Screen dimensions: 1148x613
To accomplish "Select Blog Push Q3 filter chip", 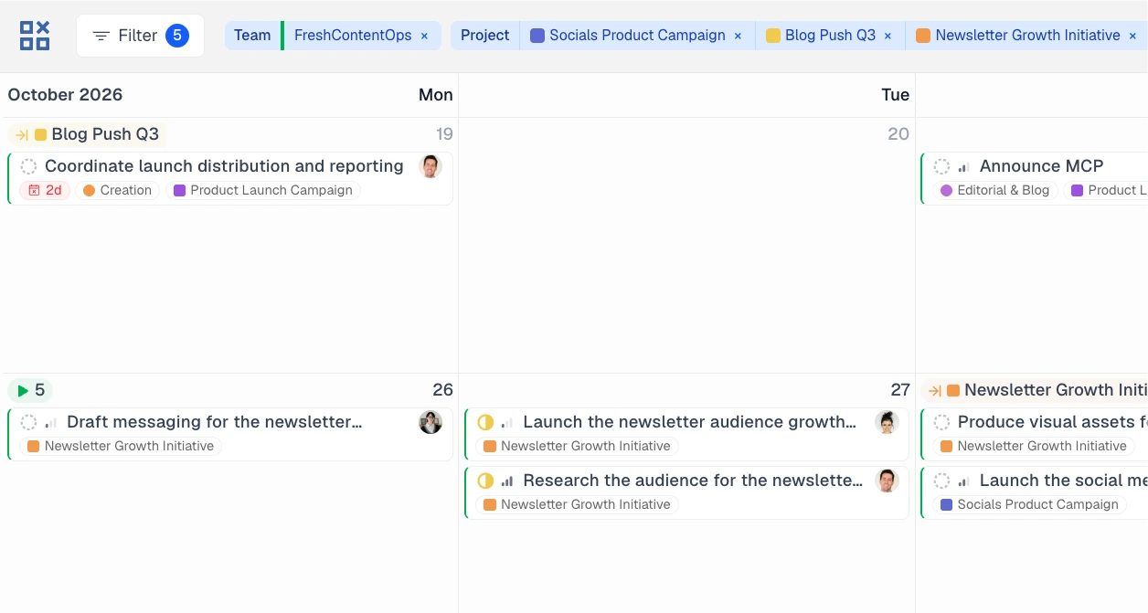I will pos(830,36).
